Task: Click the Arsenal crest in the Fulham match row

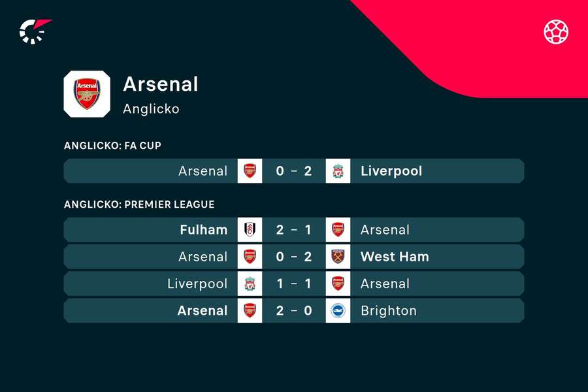Action: [338, 229]
